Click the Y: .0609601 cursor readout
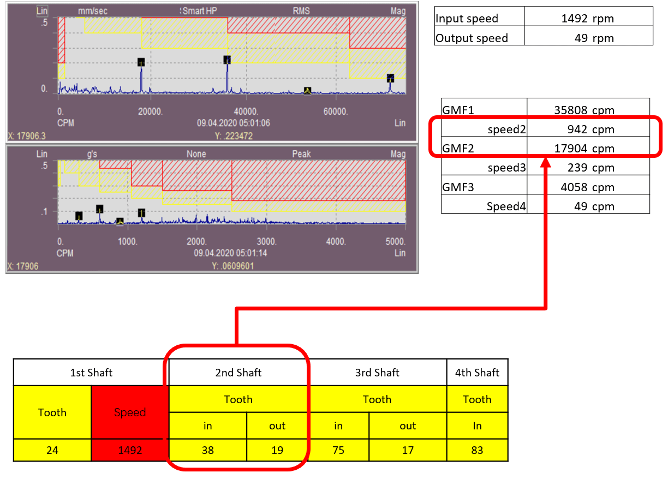 (x=232, y=266)
